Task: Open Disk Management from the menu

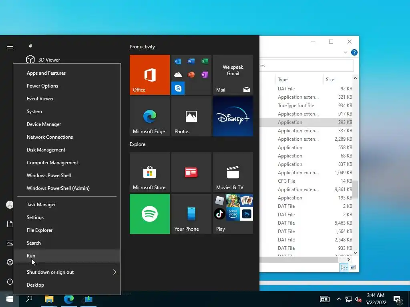Action: (67, 150)
